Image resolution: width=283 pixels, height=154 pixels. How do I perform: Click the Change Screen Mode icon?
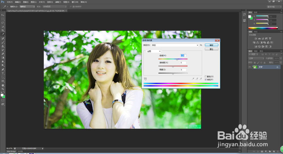click(3, 104)
